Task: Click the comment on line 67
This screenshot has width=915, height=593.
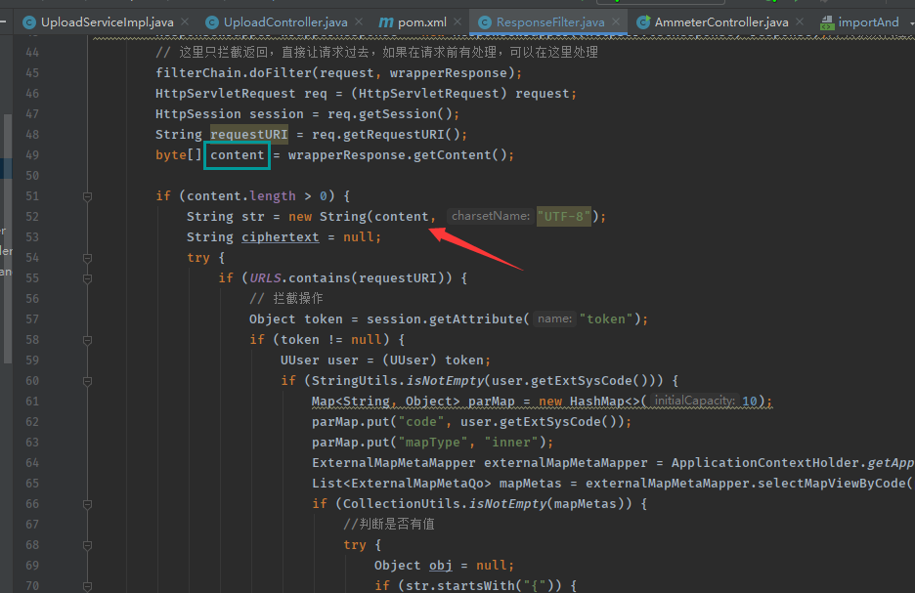Action: point(389,525)
